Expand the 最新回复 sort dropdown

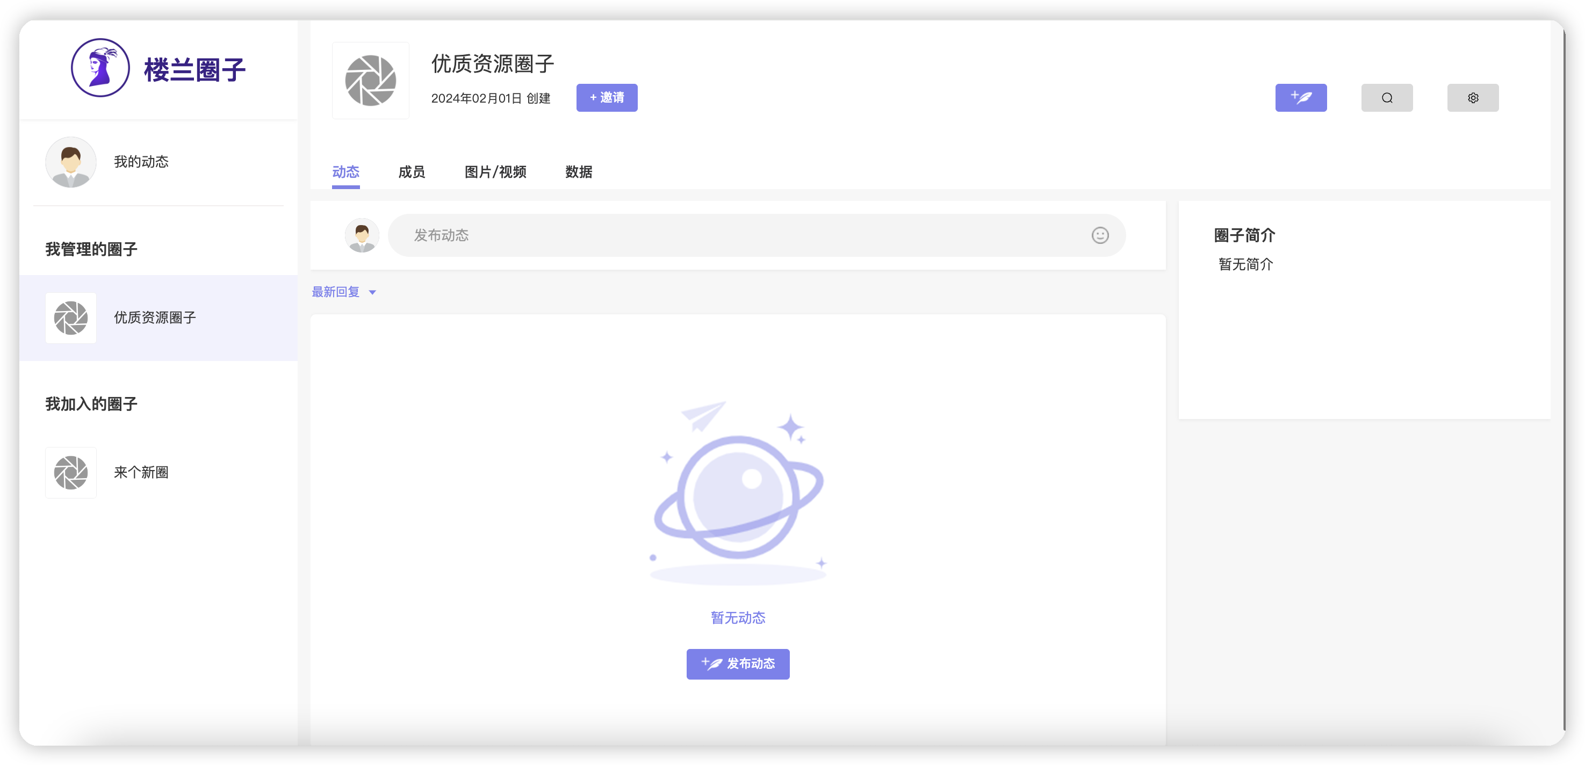(344, 292)
